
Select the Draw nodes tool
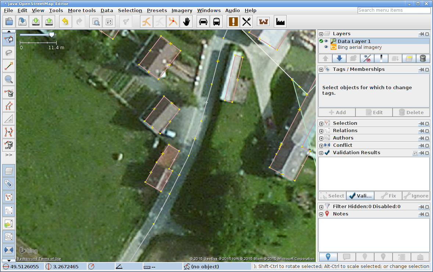tap(9, 66)
